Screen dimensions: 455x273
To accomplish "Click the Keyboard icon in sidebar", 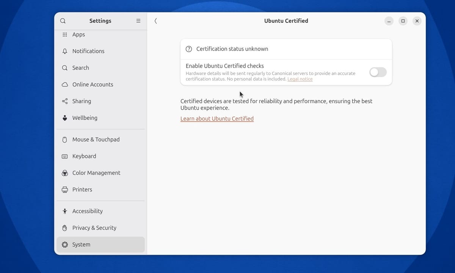I will coord(65,156).
